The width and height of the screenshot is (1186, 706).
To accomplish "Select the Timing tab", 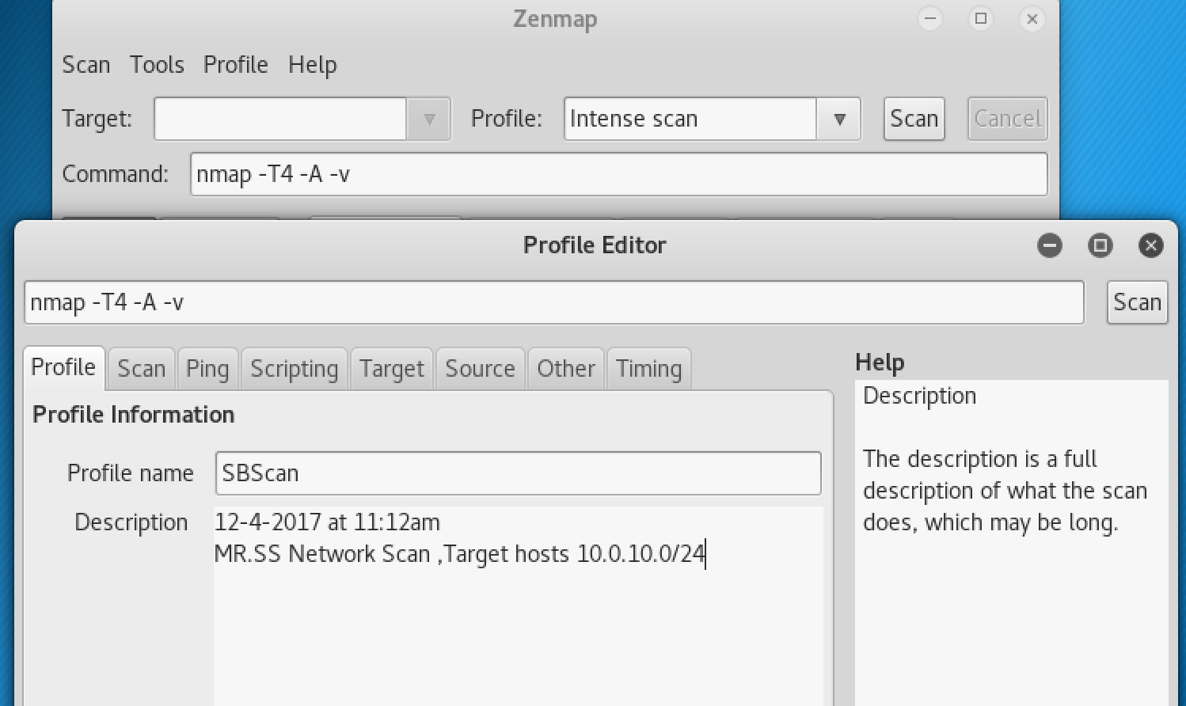I will click(x=648, y=369).
